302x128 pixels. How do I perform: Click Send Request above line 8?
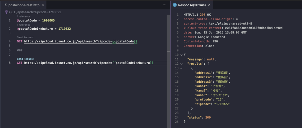[25, 59]
